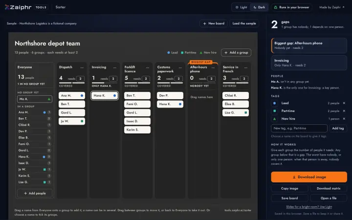This screenshot has height=220, width=352.
Task: Click the tools.zaiphr.ai/sorter text
Action: [x=238, y=210]
